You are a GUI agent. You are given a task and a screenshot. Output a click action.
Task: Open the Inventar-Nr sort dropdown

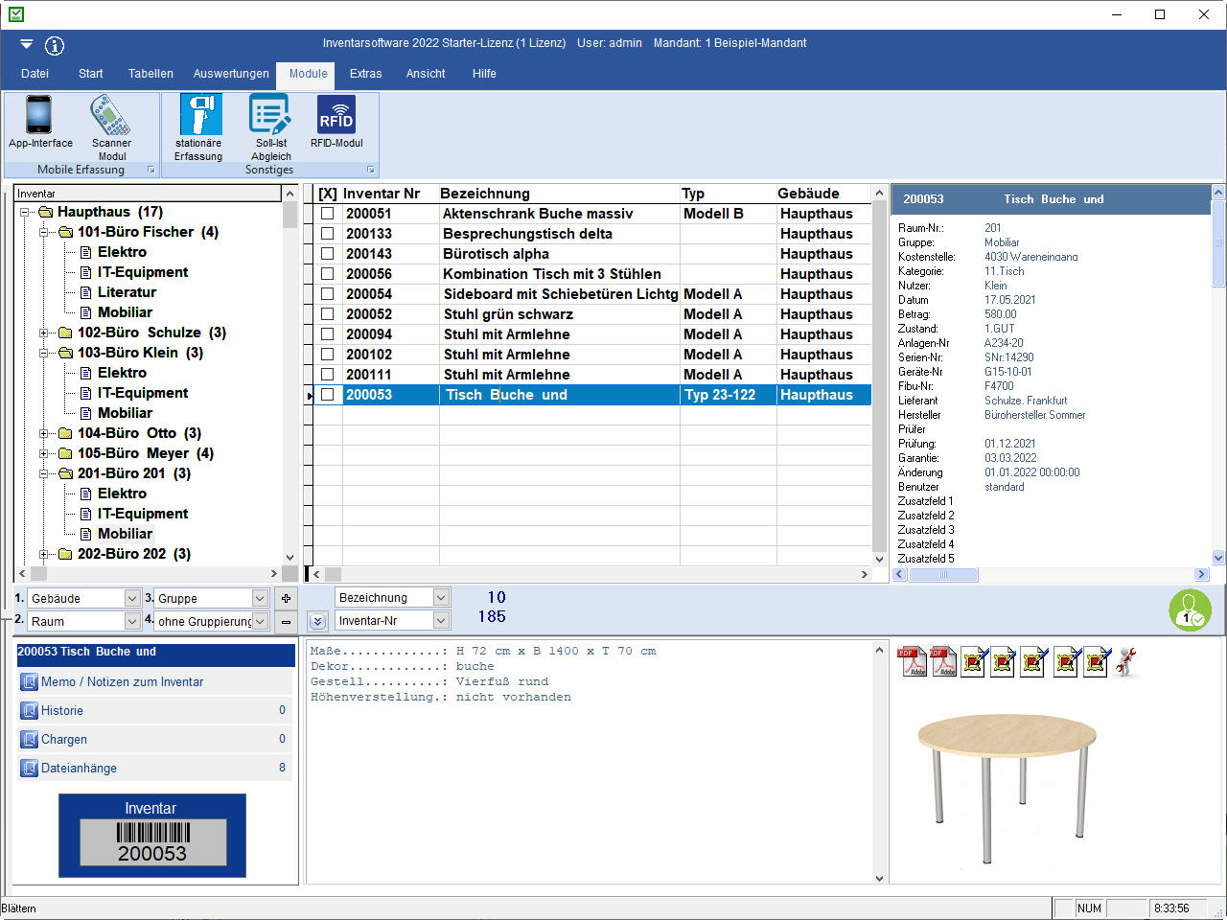(x=441, y=620)
